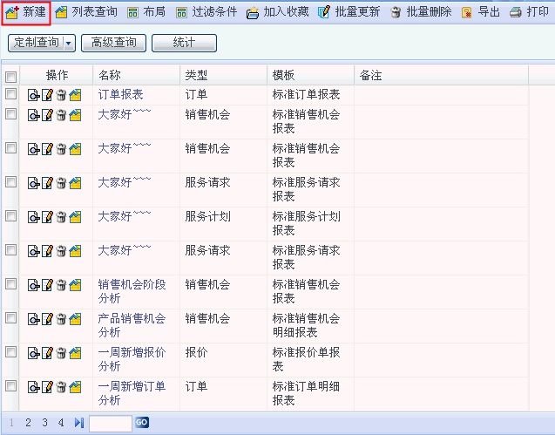Delete 一周新增报价分析 with trash icon
This screenshot has height=435, width=555.
pos(62,353)
